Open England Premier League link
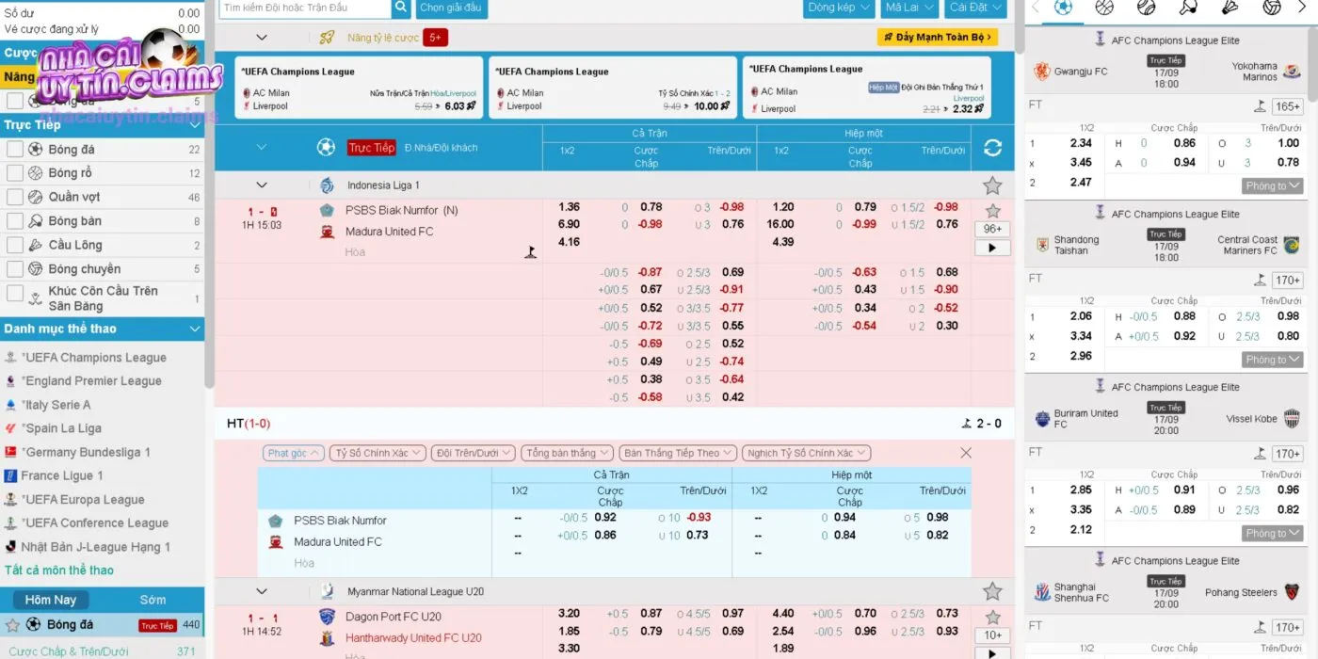This screenshot has width=1318, height=659. pos(93,381)
